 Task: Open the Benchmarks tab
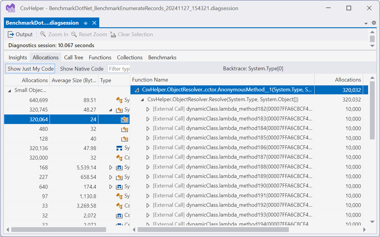(162, 58)
